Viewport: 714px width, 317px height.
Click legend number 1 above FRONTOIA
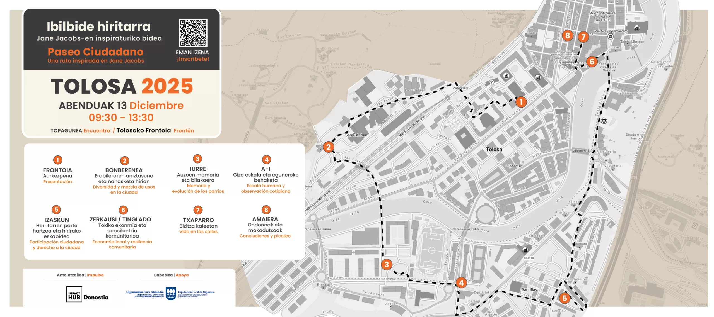(x=58, y=160)
